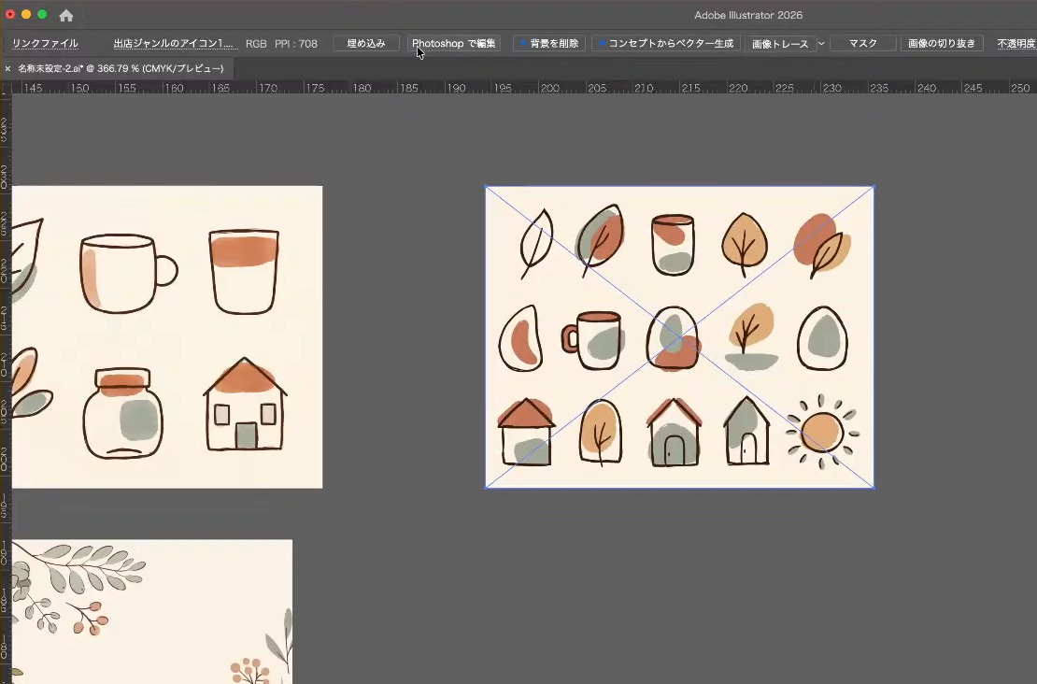Screen dimensions: 1037x684
Task: Select the 名称未設定-2.ai document tab
Action: coord(121,68)
